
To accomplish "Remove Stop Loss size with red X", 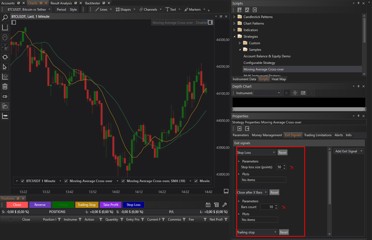I will coord(292,167).
